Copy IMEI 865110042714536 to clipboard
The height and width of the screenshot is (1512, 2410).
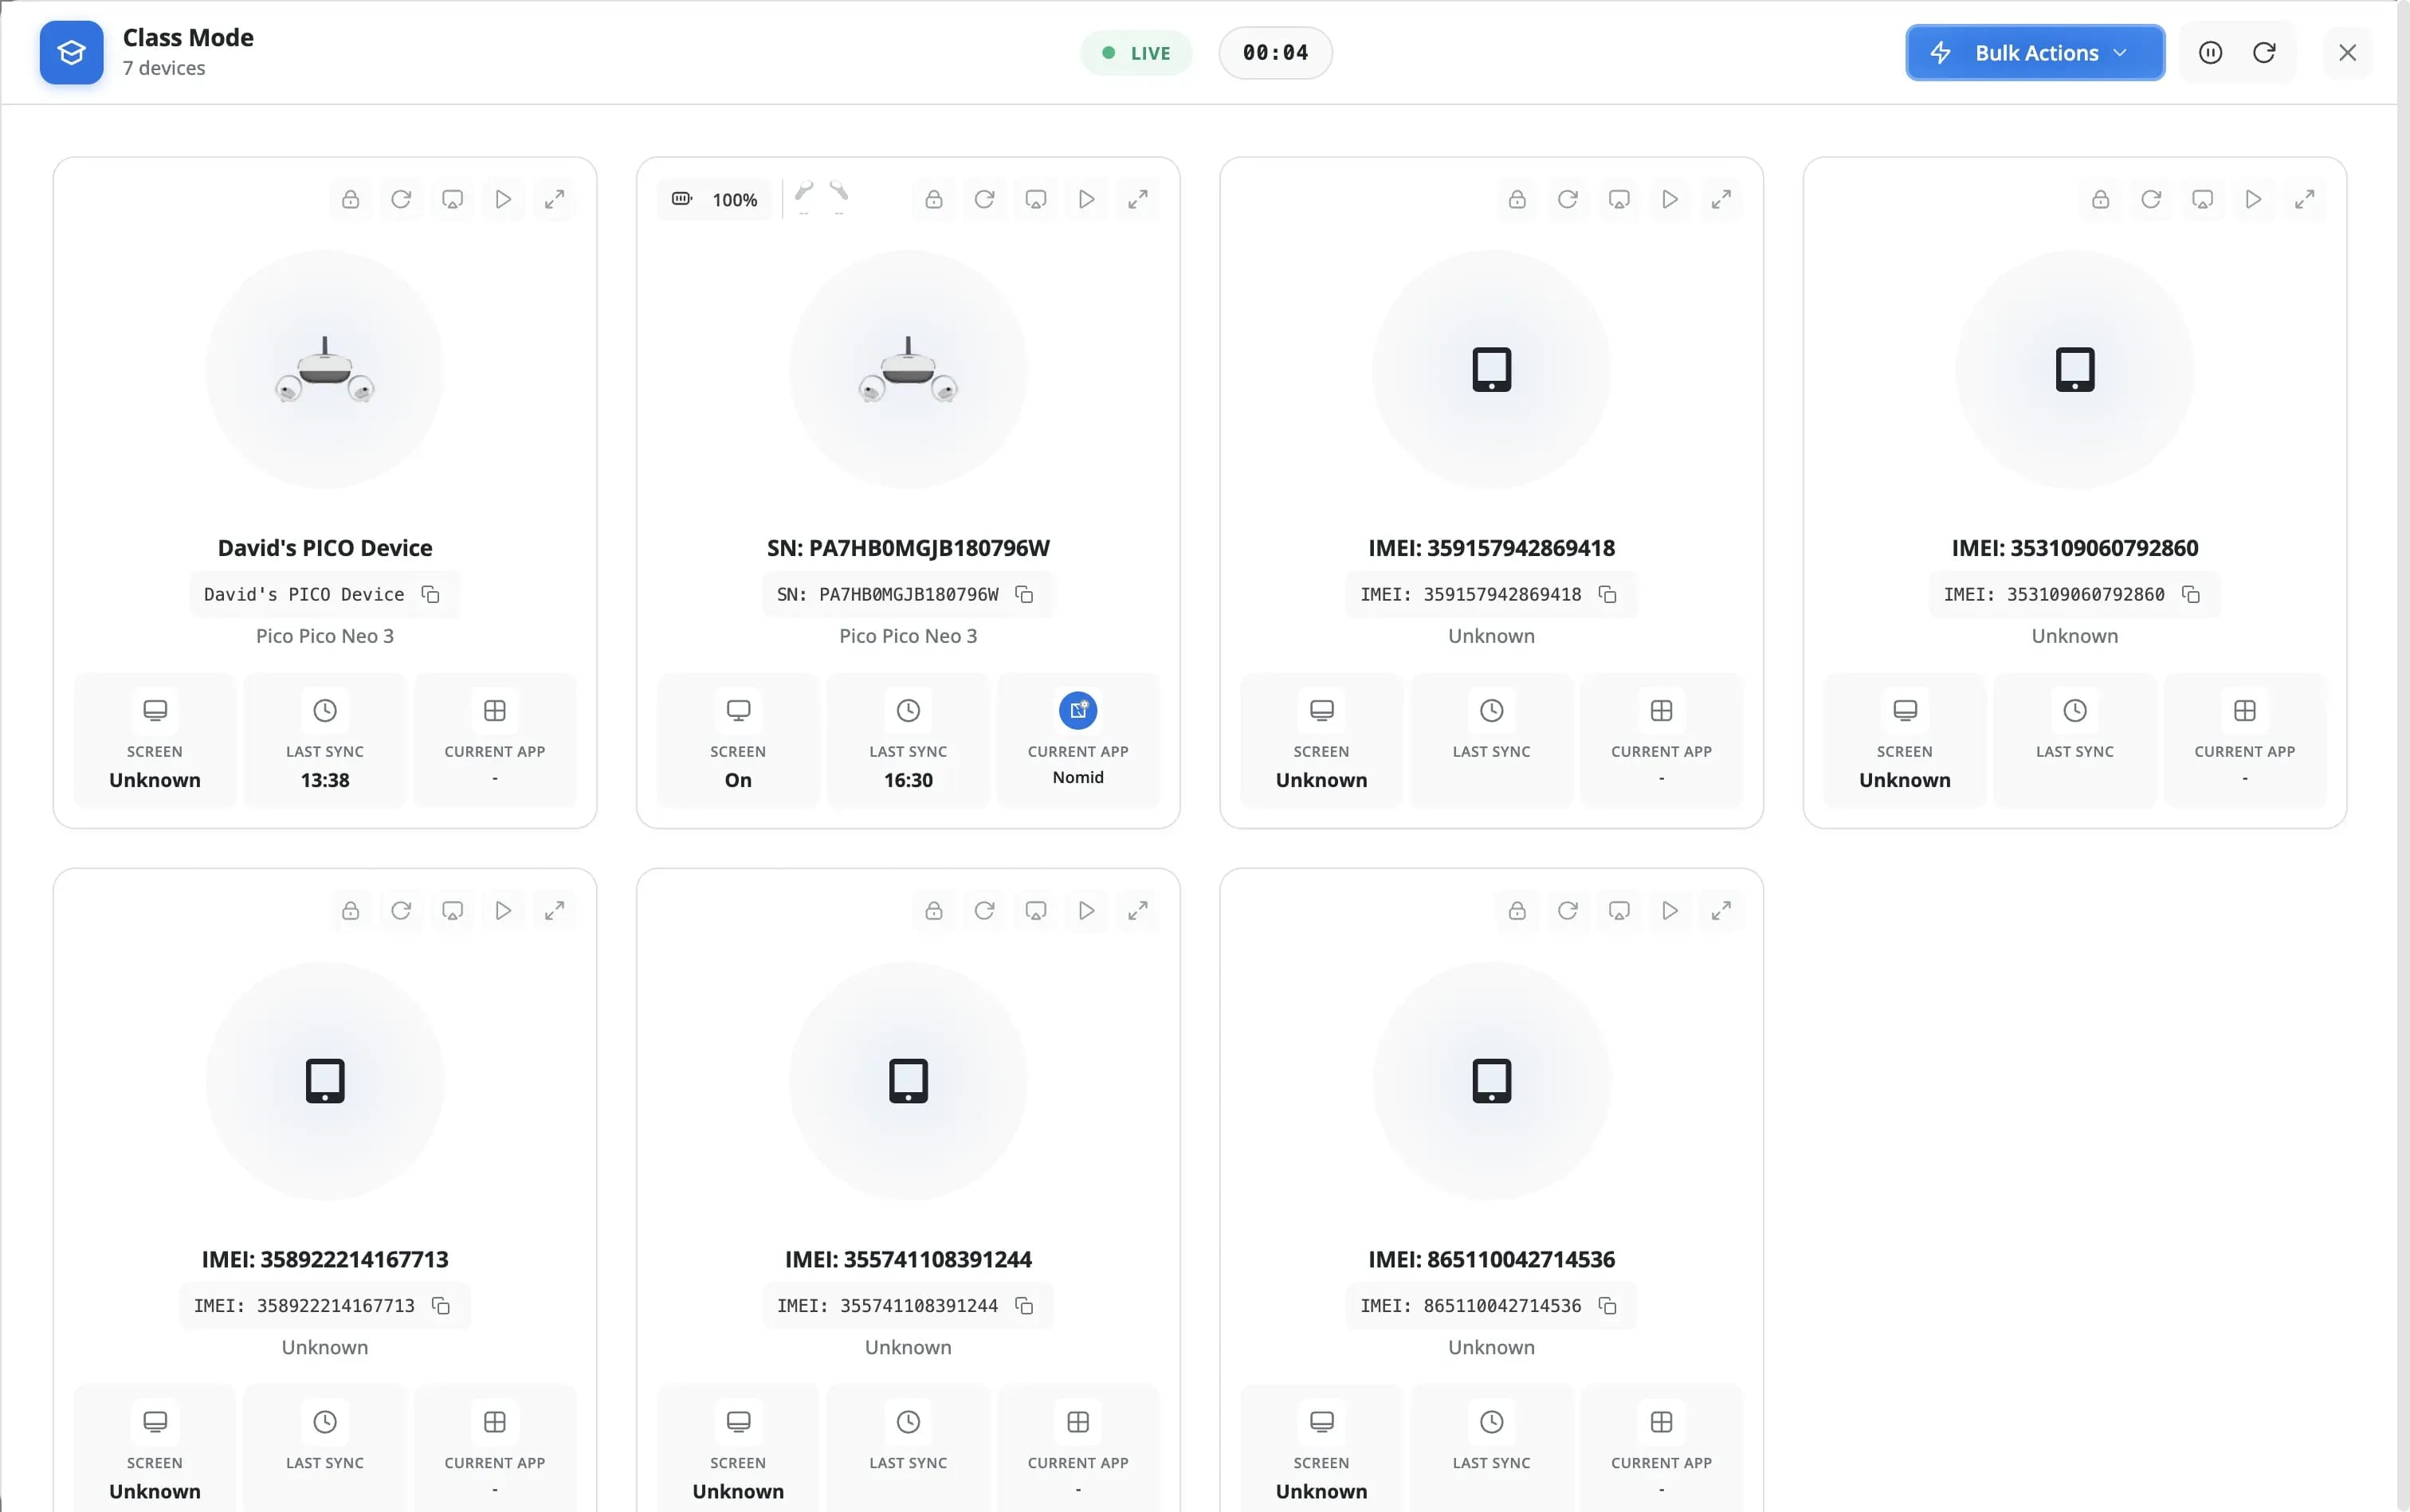1607,1305
